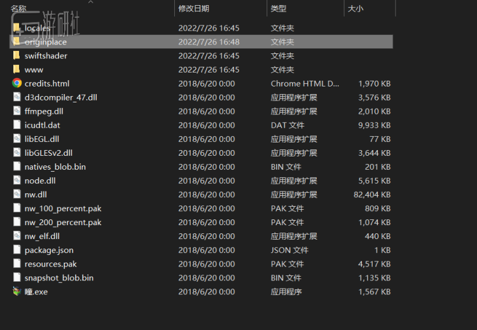Sort by the 修改日期 column header

[193, 8]
